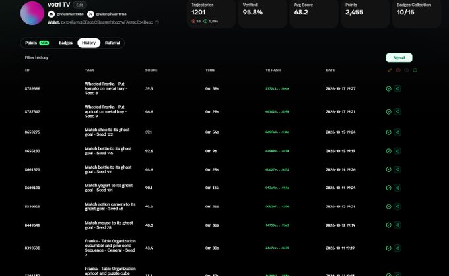
Task: Switch to the Badges tab
Action: (65, 43)
